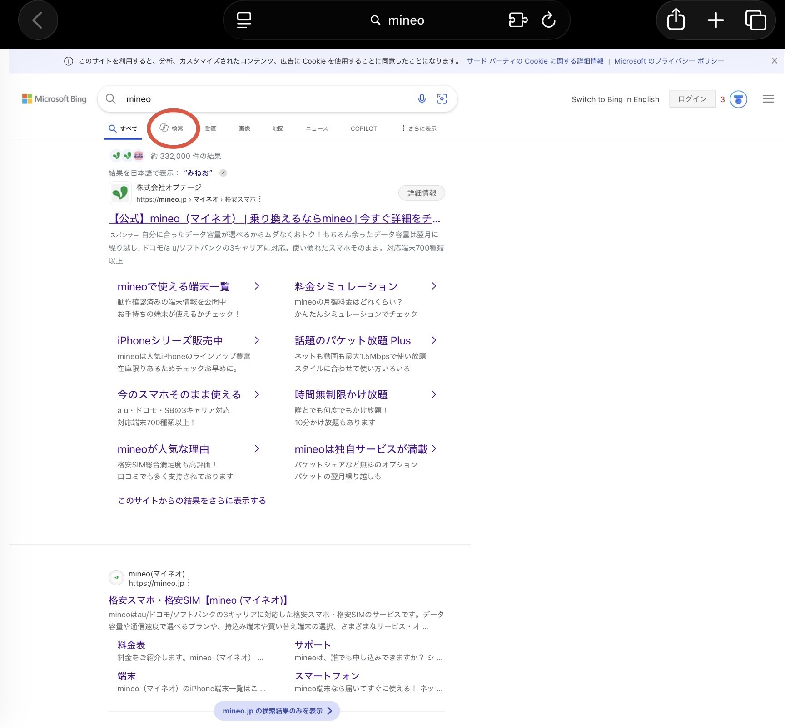Viewport: 785px width, 728px height.
Task: Open the reader view icon in address bar
Action: [x=244, y=20]
